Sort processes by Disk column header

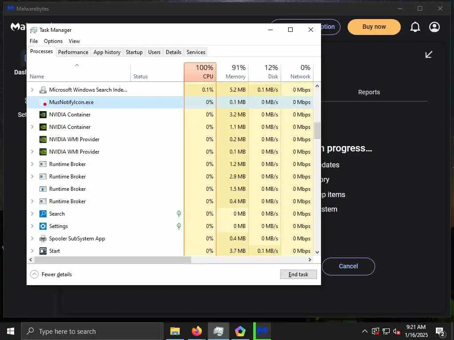coord(265,72)
